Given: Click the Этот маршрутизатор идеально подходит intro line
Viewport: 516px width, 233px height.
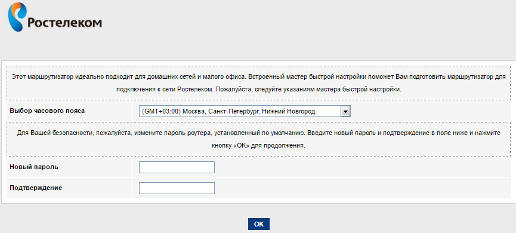Looking at the screenshot, I should [258, 77].
